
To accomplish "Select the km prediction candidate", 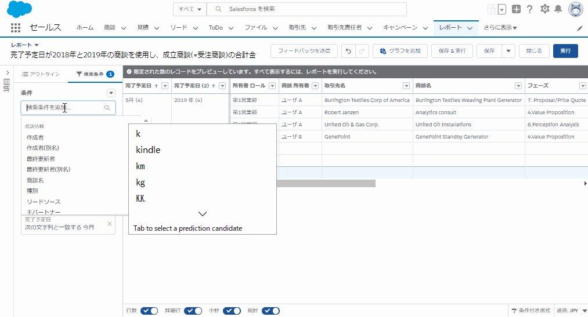I will click(140, 166).
